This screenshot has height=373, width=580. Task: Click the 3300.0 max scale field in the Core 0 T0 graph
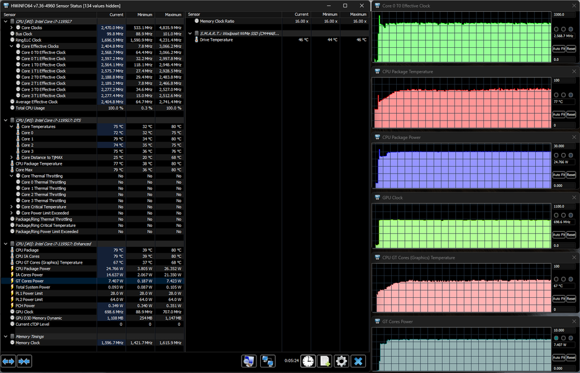coord(564,14)
